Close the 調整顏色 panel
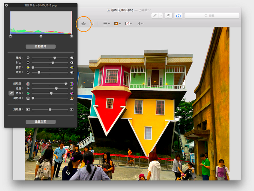The height and width of the screenshot is (191, 254). (x=7, y=5)
